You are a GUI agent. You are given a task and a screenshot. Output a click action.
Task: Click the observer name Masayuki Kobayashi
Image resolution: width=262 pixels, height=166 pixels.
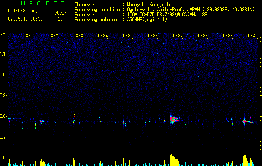click(150, 5)
